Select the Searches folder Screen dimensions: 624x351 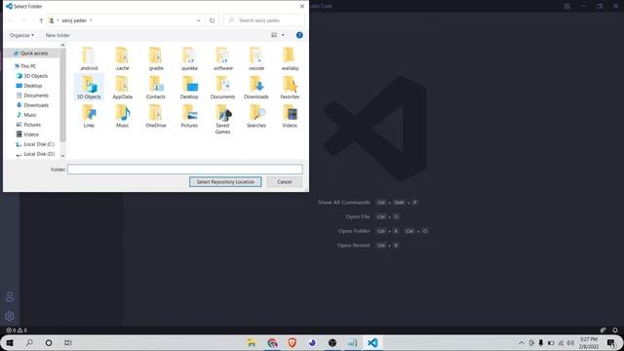(256, 116)
